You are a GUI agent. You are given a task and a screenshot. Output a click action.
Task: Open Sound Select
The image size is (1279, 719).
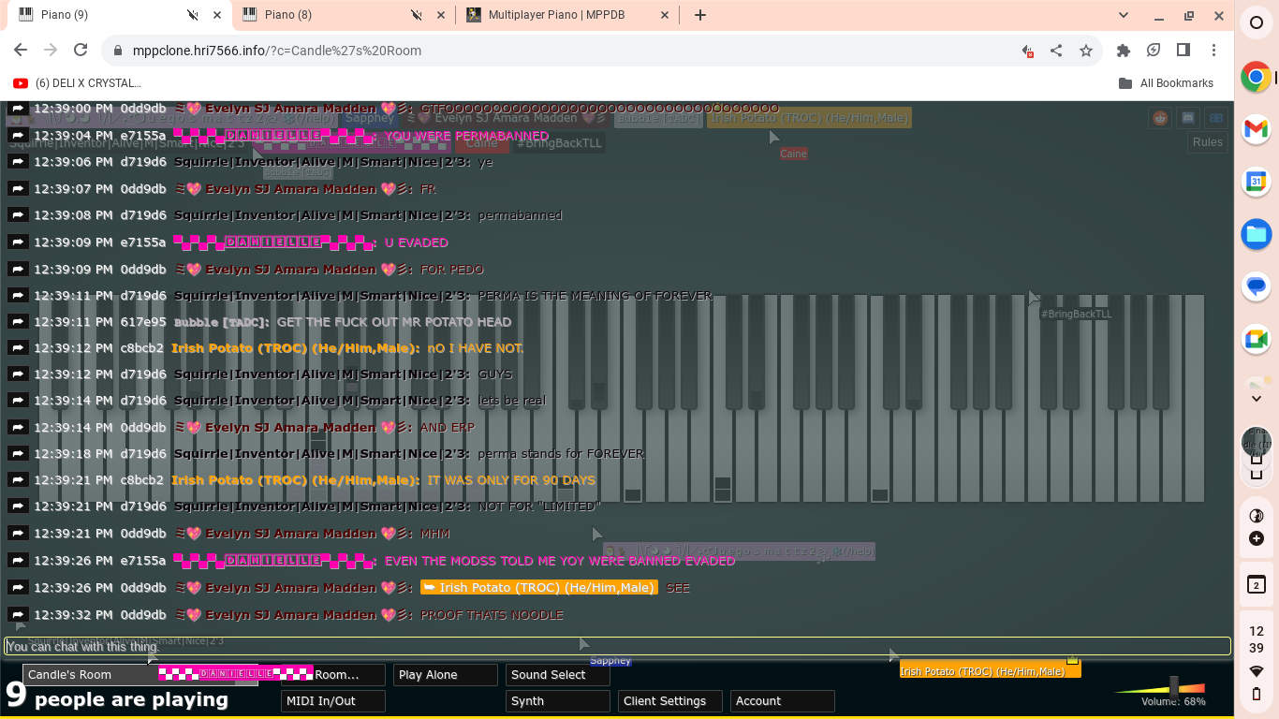[557, 674]
